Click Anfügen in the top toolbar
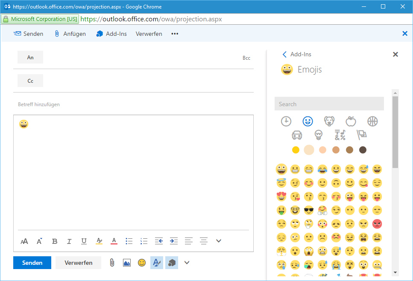This screenshot has width=413, height=281. (x=70, y=34)
